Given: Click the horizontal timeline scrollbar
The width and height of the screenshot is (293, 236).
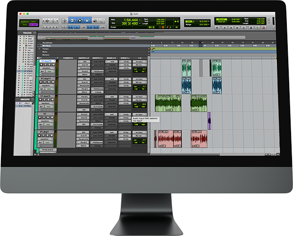Looking at the screenshot, I should click(207, 154).
